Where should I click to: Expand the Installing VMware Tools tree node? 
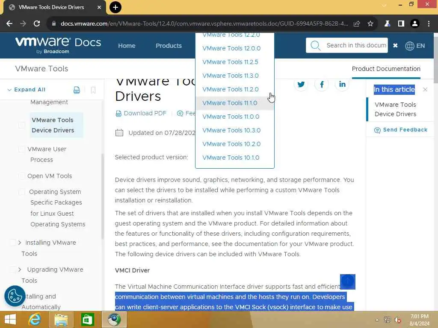click(20, 243)
